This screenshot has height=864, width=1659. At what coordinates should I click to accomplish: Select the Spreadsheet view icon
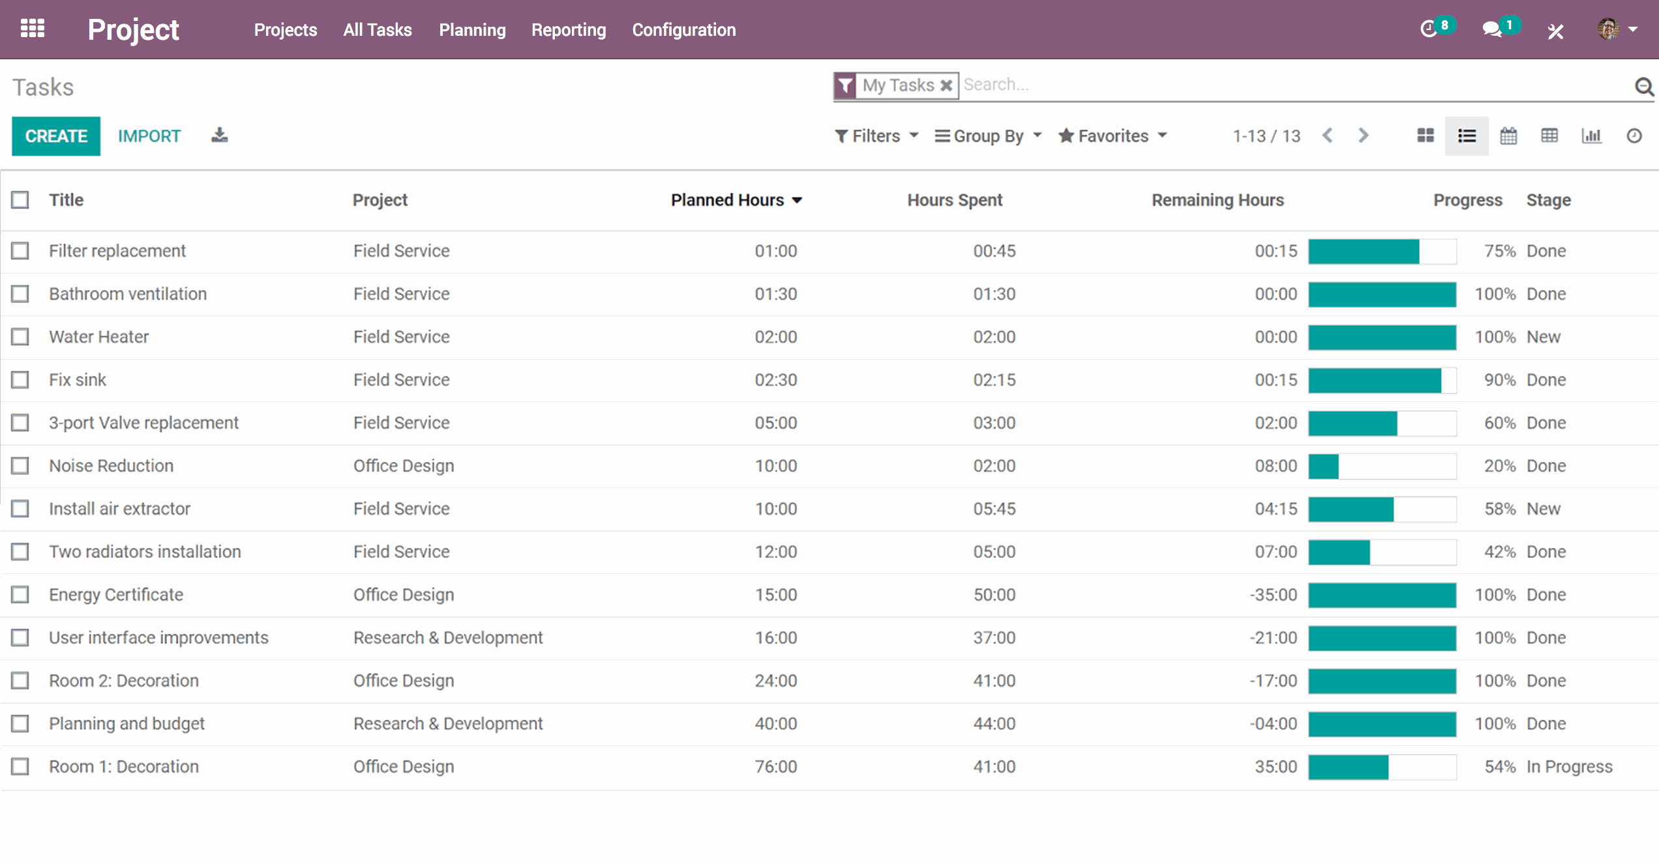1550,136
